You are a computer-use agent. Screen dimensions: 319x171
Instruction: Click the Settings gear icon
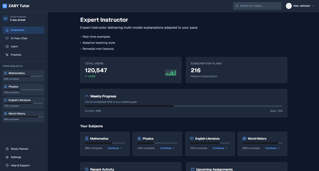(x=7, y=157)
